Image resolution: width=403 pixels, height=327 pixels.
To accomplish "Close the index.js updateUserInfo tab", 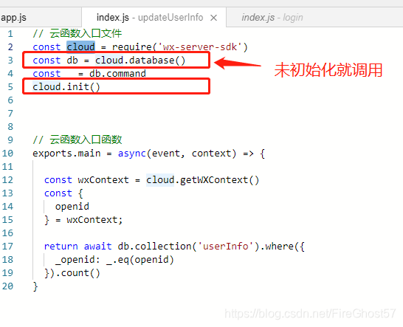I will tap(213, 18).
